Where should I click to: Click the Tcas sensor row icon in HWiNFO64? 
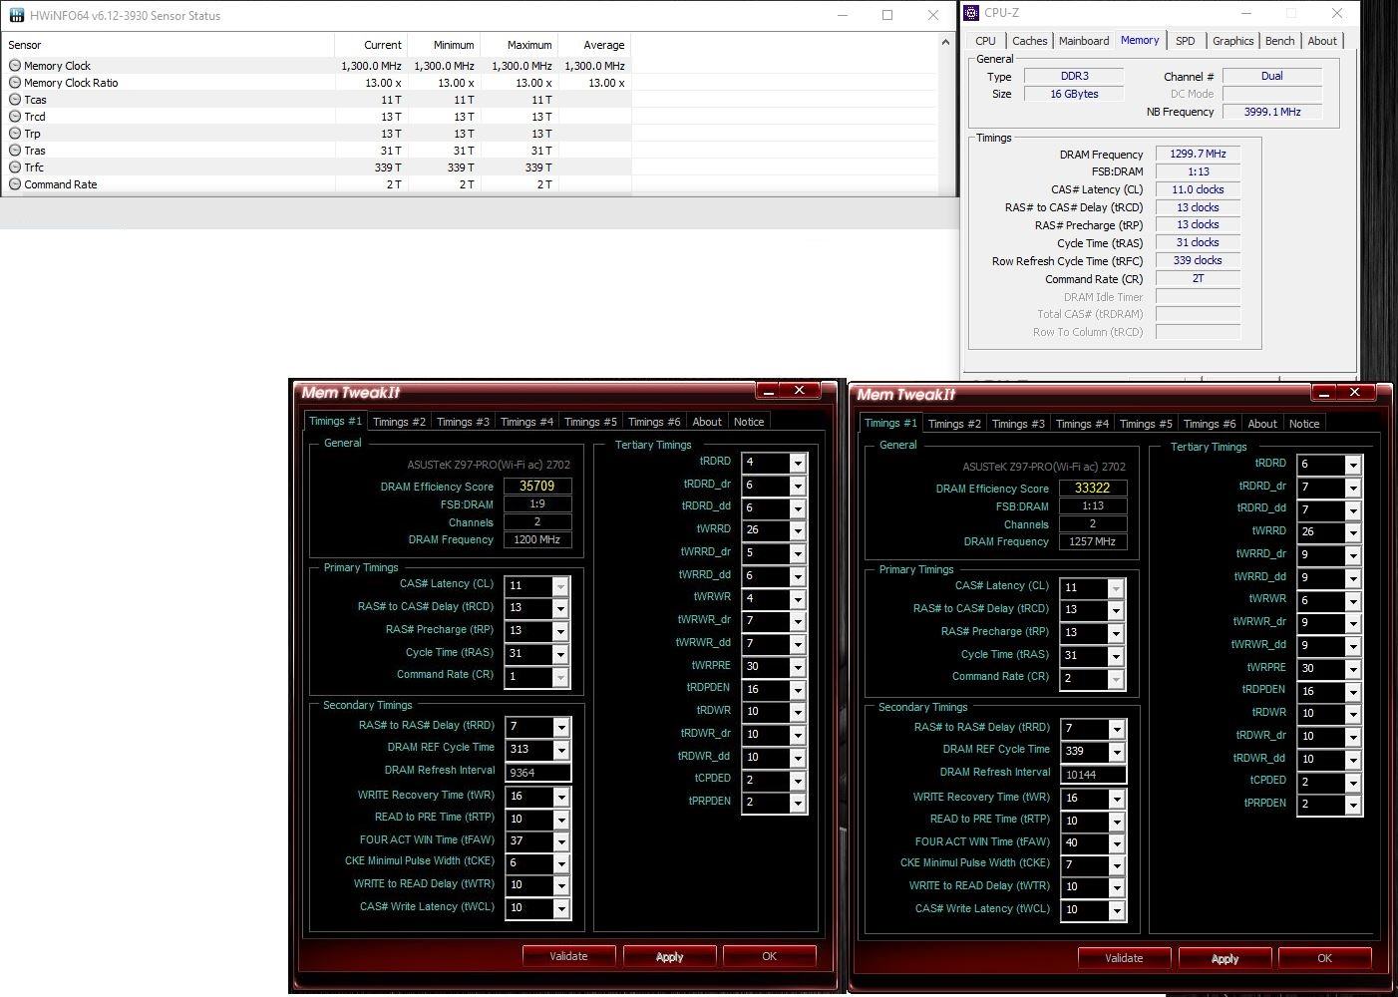click(15, 100)
